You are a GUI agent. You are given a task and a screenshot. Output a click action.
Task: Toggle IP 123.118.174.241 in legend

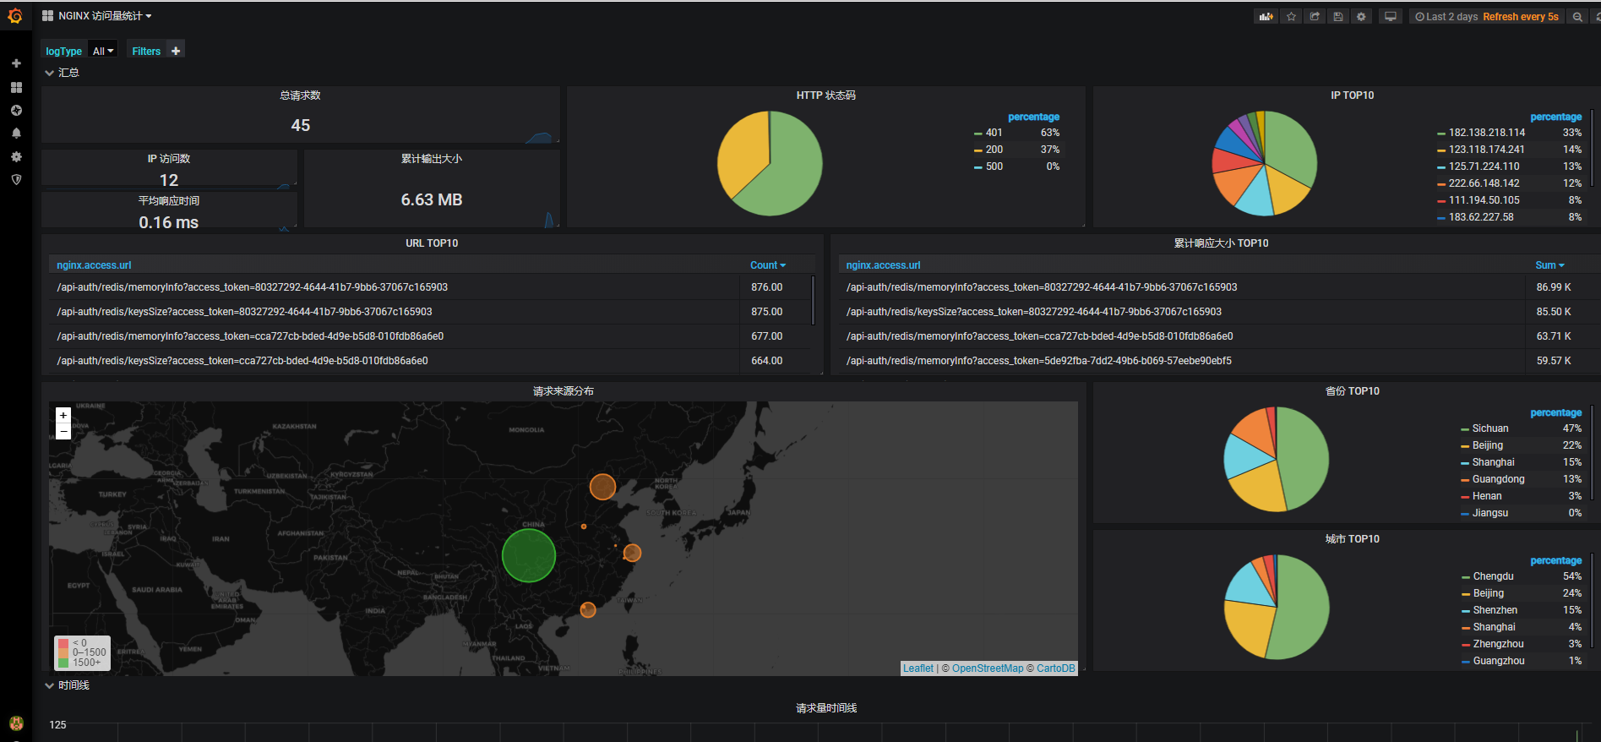[x=1486, y=150]
